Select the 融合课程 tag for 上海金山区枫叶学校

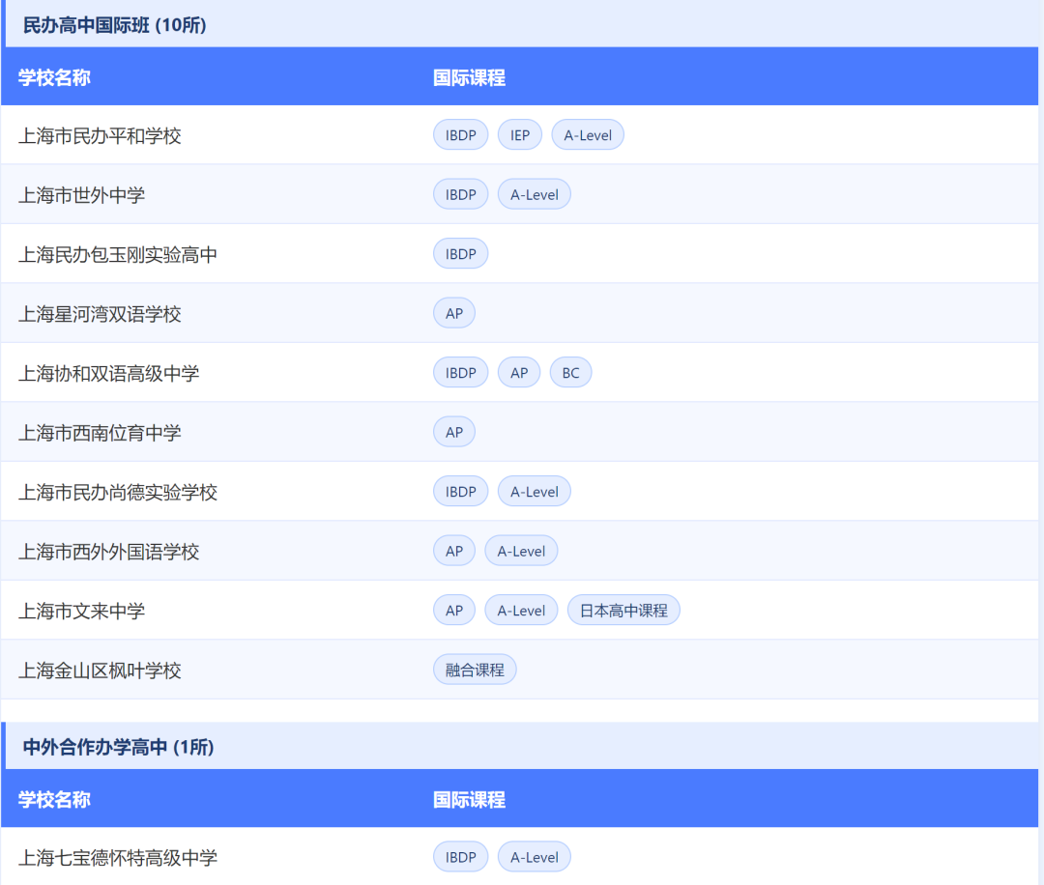click(475, 669)
